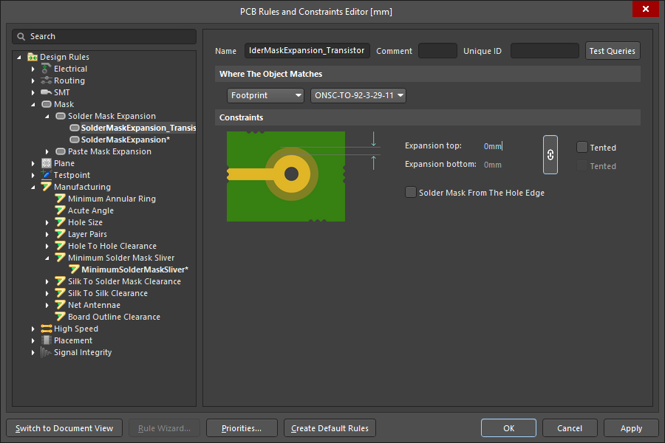The height and width of the screenshot is (443, 665).
Task: Click the Apply button
Action: (630, 428)
